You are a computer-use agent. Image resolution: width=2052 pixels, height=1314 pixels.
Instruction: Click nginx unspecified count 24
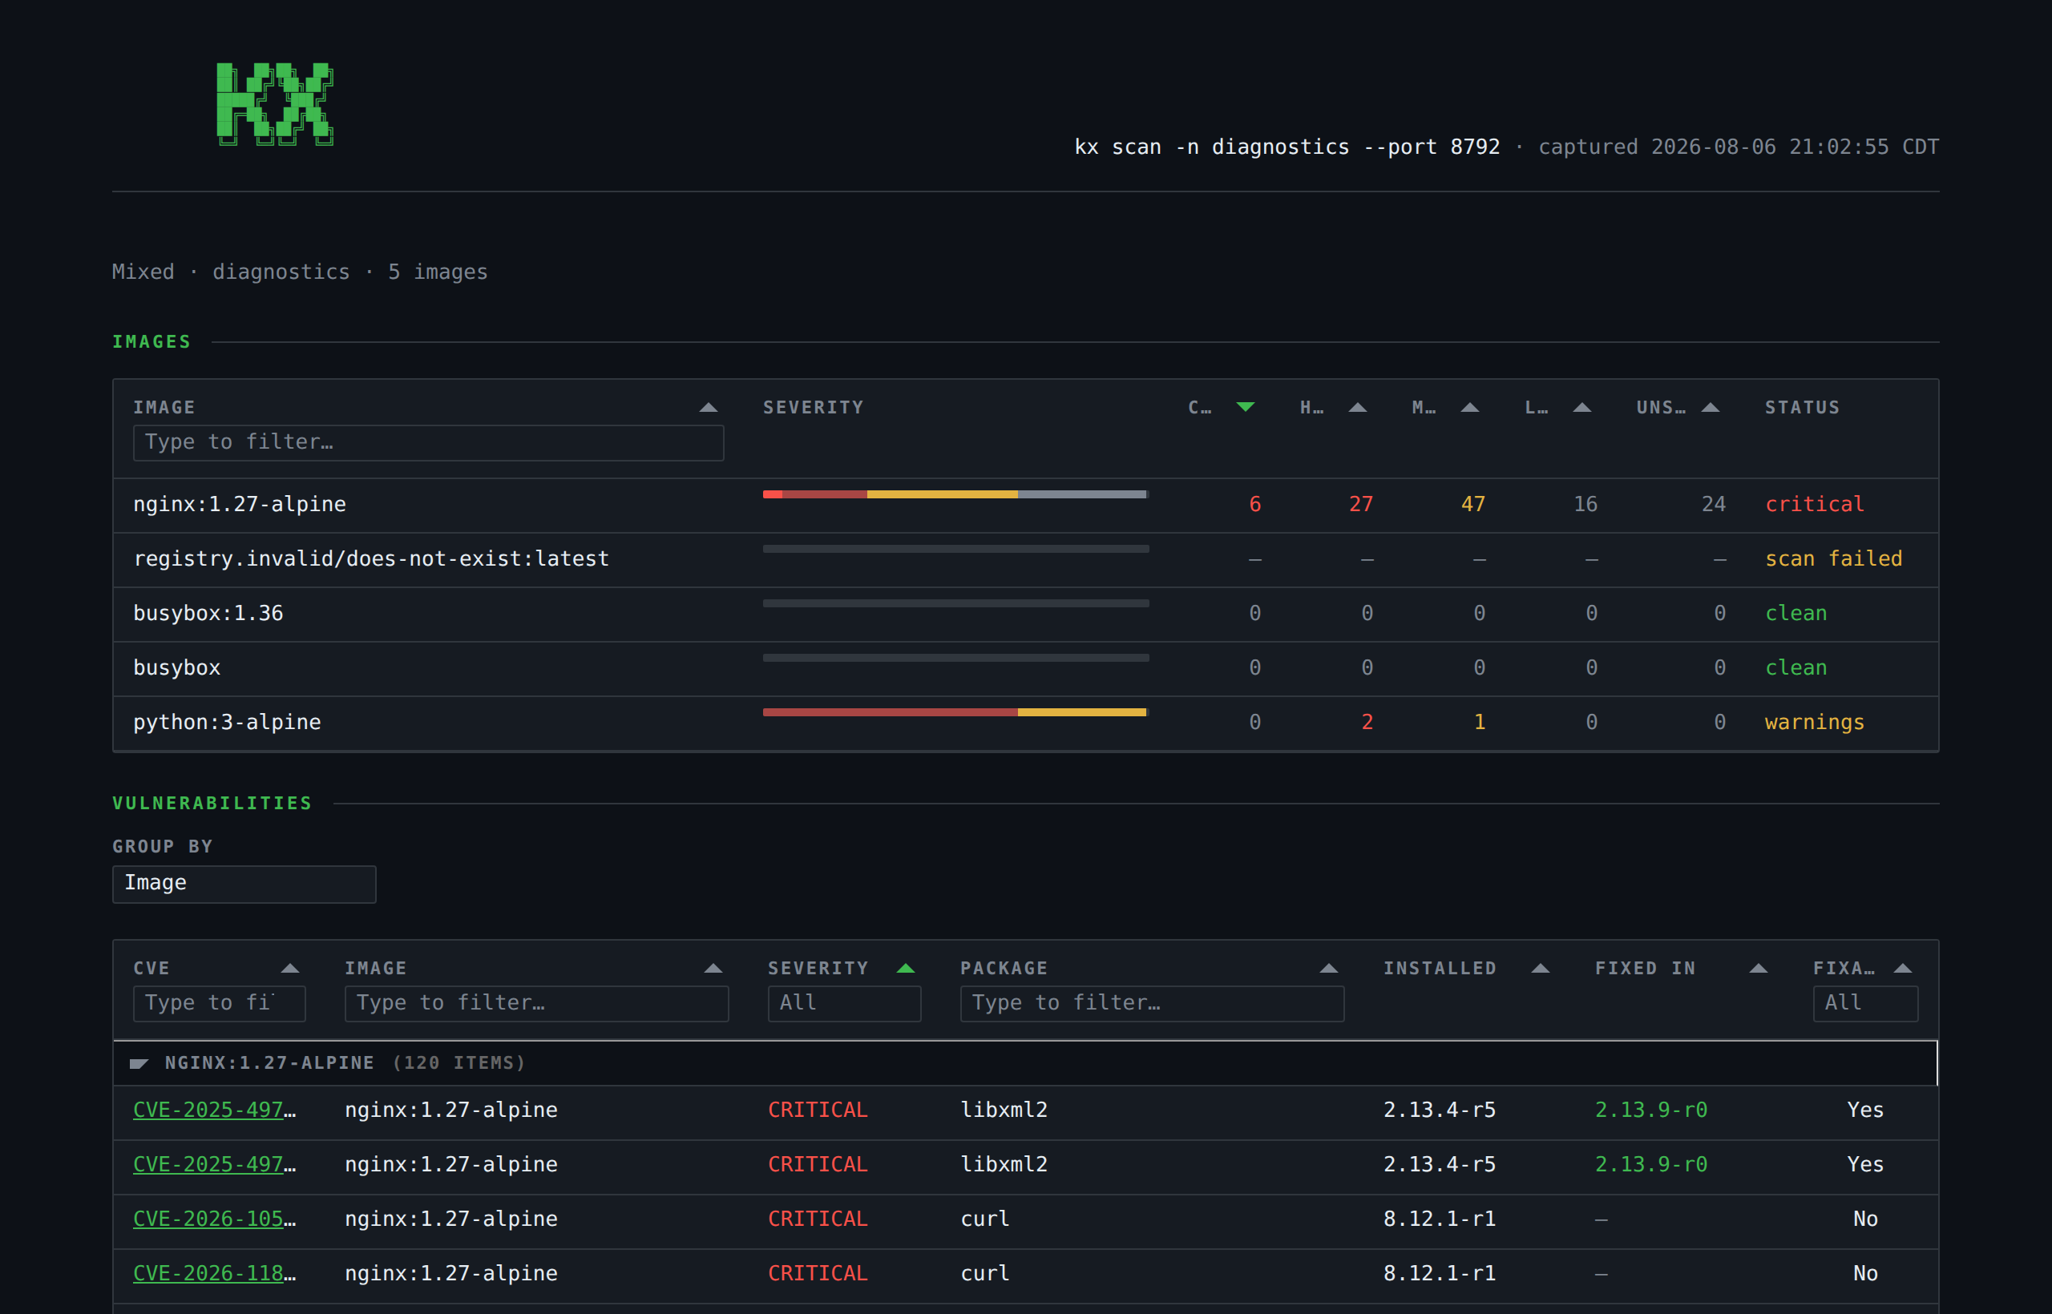1713,505
